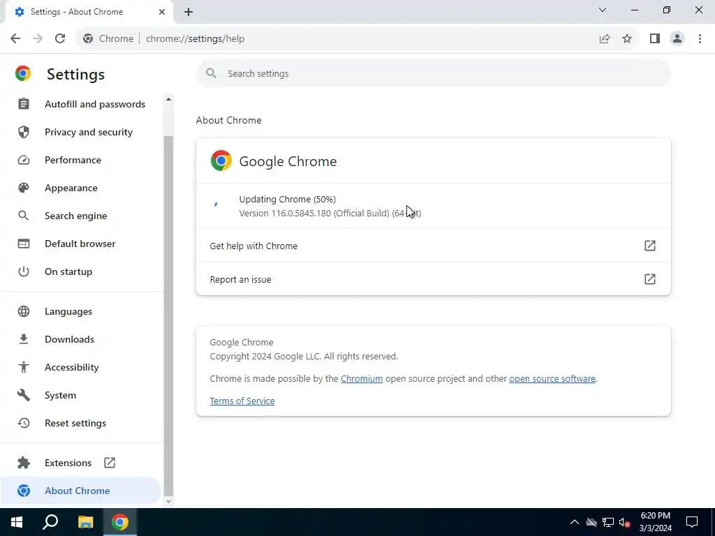Click the muted volume tray icon

tap(625, 522)
